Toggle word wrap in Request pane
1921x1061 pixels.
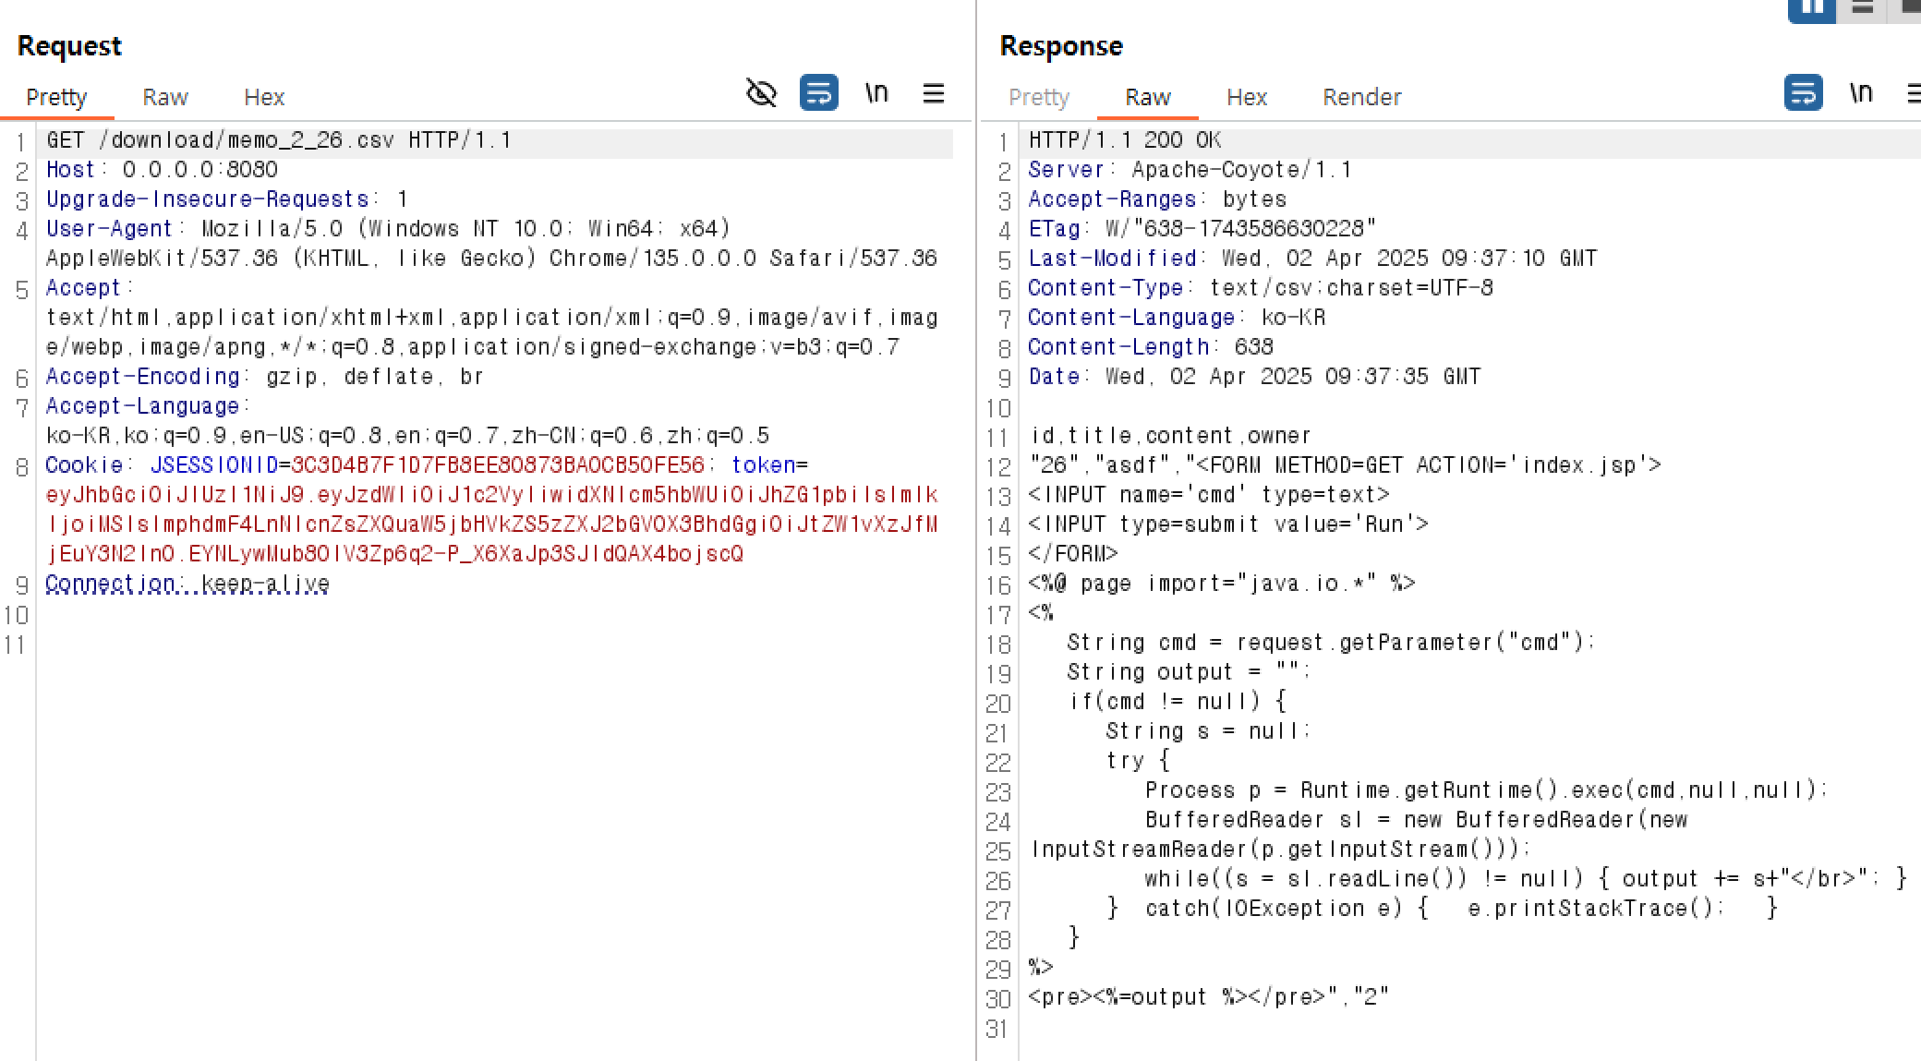pyautogui.click(x=818, y=93)
